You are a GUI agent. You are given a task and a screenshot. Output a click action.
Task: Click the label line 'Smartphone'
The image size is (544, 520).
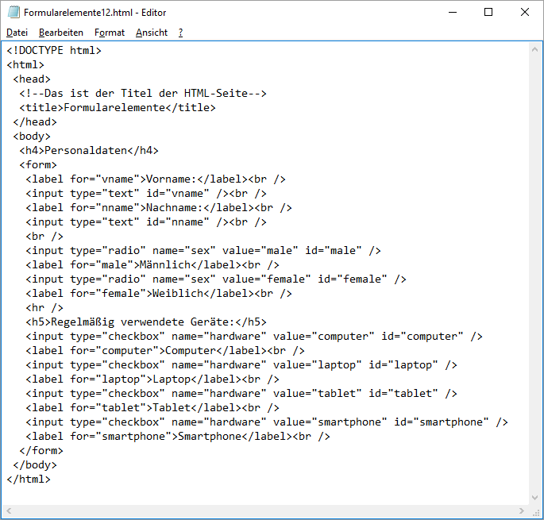click(x=178, y=437)
